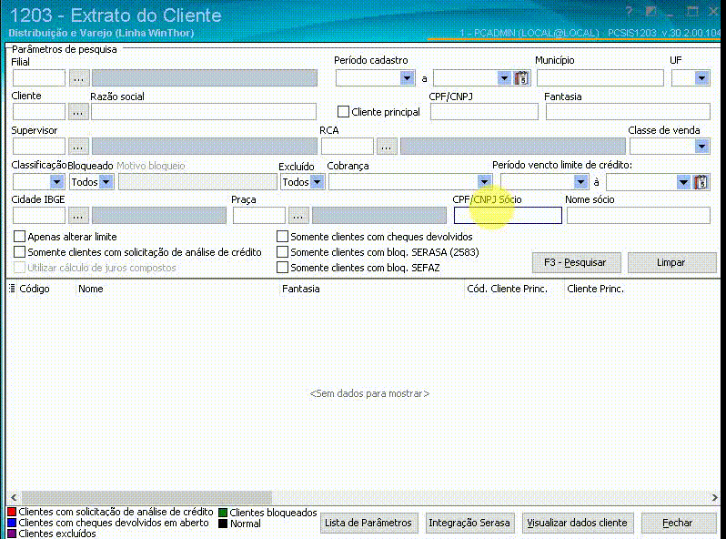Screen dimensions: 726x539
Task: Open the Bloqueado Todos dropdown
Action: click(x=106, y=182)
